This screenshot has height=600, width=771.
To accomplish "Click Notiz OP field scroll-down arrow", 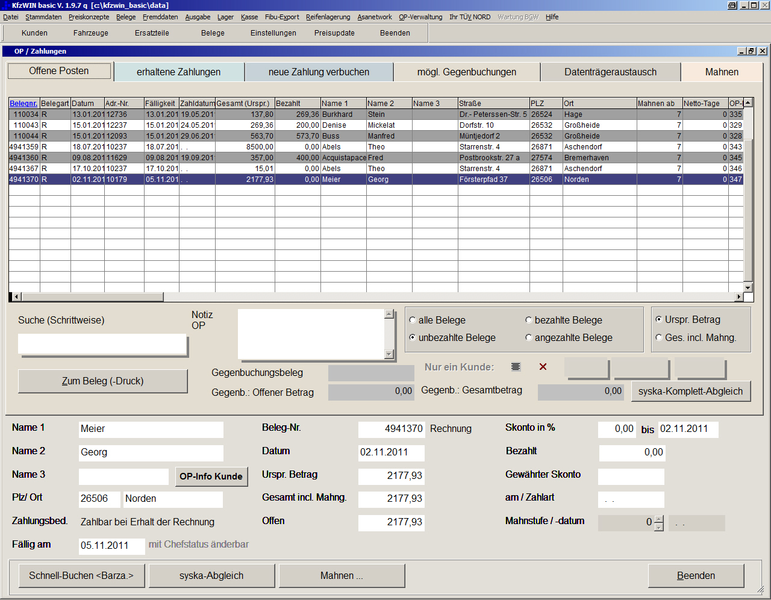I will click(389, 354).
